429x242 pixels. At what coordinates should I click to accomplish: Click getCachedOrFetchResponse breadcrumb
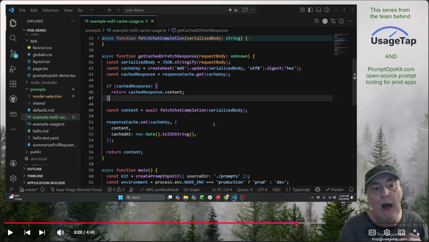tap(200, 30)
